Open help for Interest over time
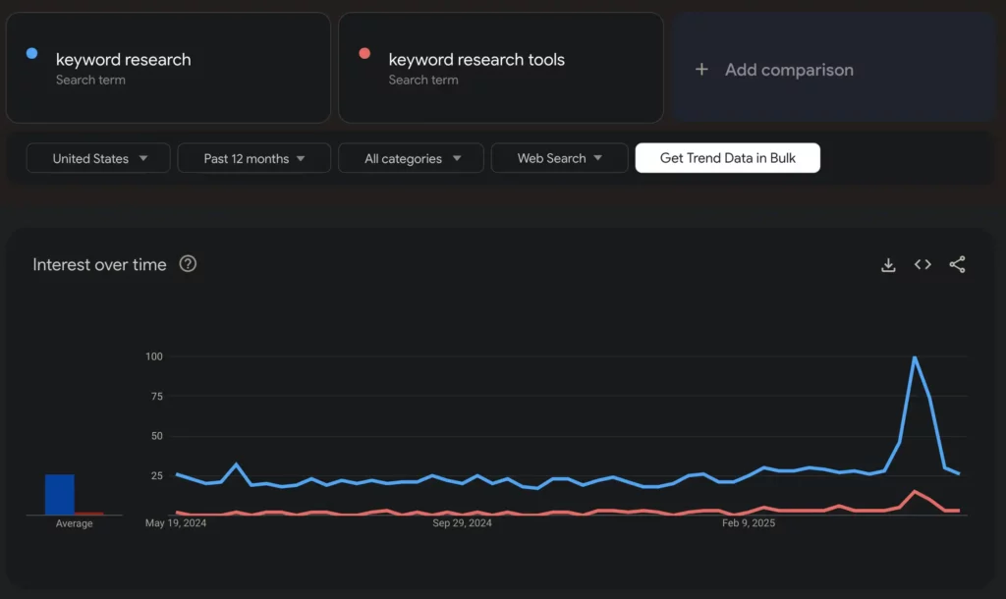Screen dimensions: 1006x599 click(188, 264)
